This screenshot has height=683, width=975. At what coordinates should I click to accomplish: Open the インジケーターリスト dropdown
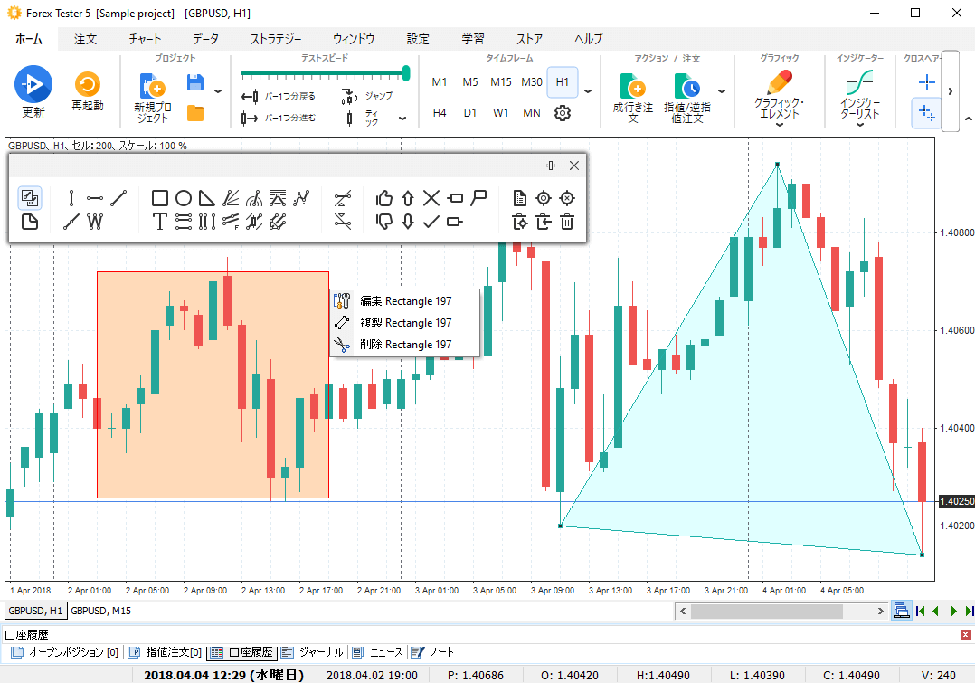[x=859, y=125]
